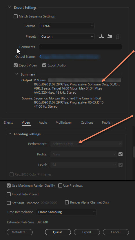Viewport: 135px width, 240px height.
Task: Click the Save Preset icon
Action: (x=102, y=36)
